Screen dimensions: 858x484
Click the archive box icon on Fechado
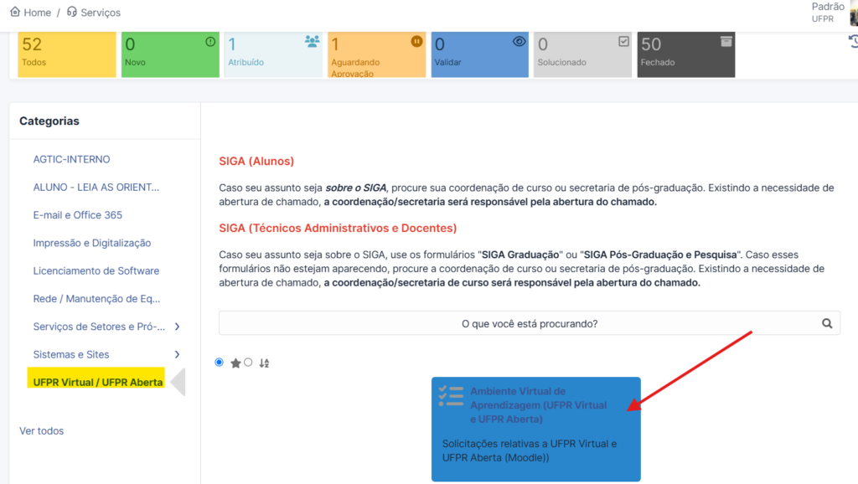tap(726, 42)
